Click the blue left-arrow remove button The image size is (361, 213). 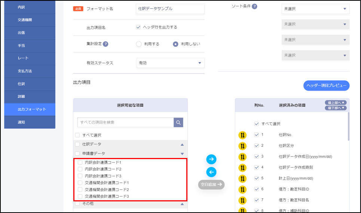pyautogui.click(x=211, y=172)
